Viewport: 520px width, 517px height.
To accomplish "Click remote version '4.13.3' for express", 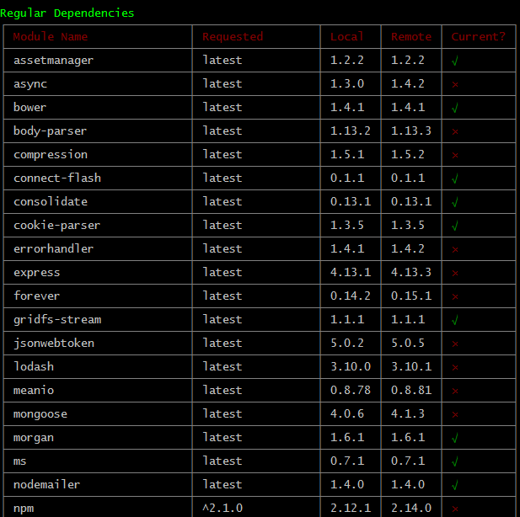I will click(411, 273).
